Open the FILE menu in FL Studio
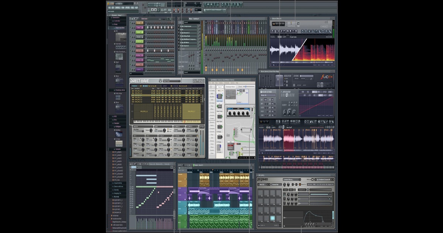The width and height of the screenshot is (443, 233). (x=110, y=7)
